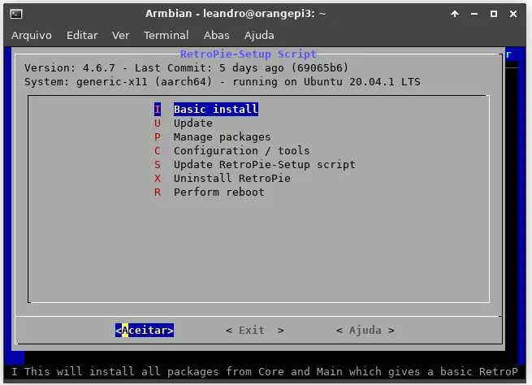The image size is (532, 385).
Task: Click the red P shortcut letter
Action: [x=158, y=137]
